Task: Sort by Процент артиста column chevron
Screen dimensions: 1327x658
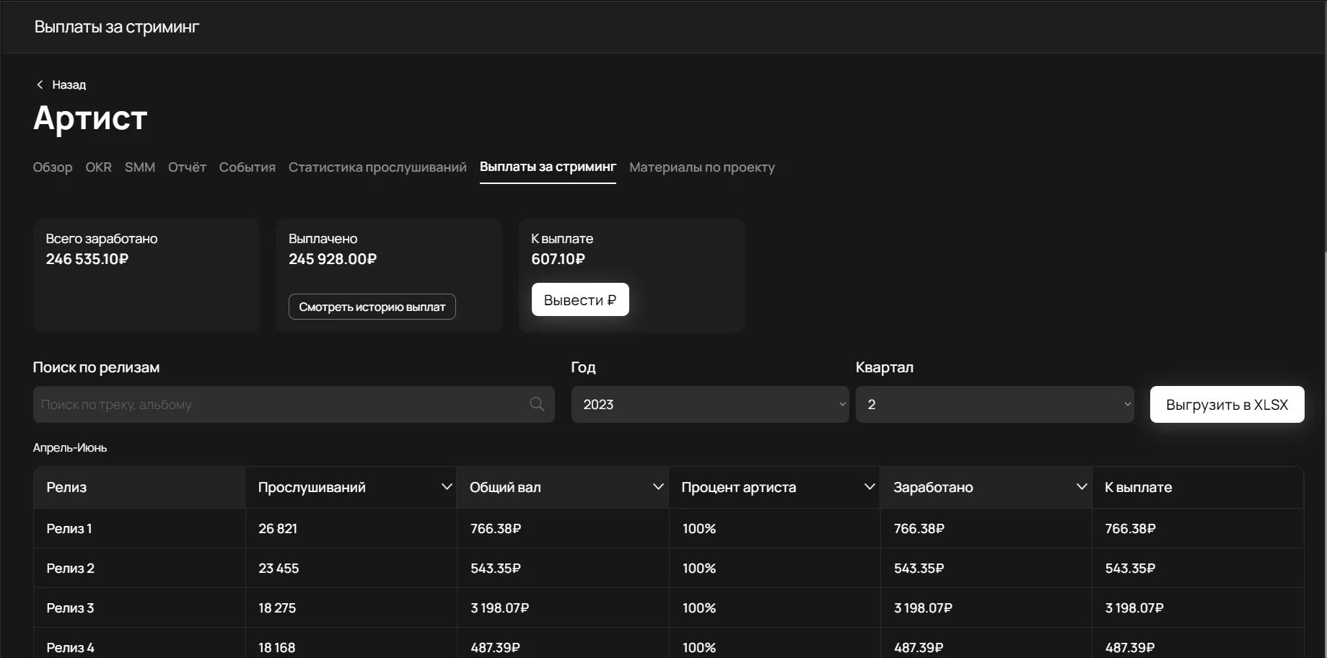Action: [869, 487]
